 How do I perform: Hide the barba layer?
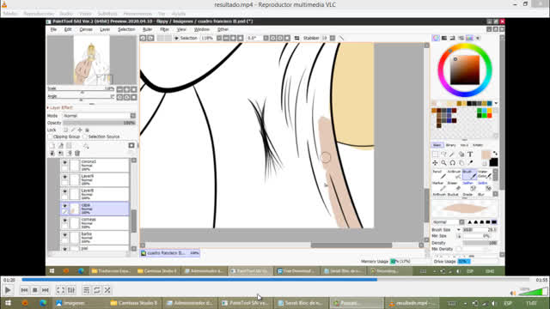[65, 234]
